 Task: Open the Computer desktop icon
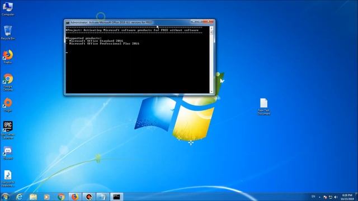click(x=8, y=9)
